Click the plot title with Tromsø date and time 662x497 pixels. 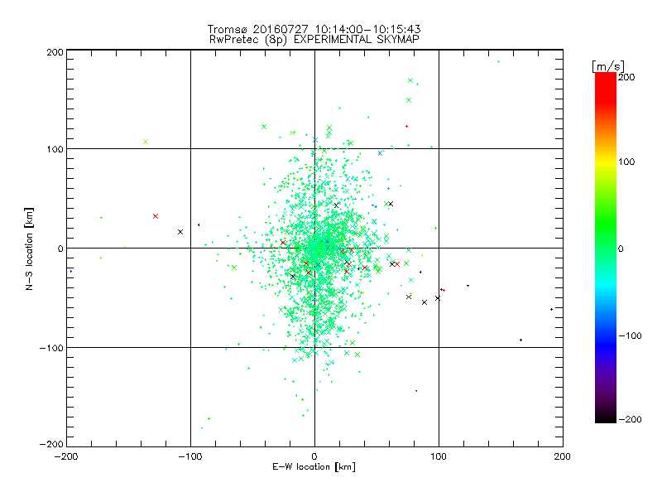[x=314, y=29]
